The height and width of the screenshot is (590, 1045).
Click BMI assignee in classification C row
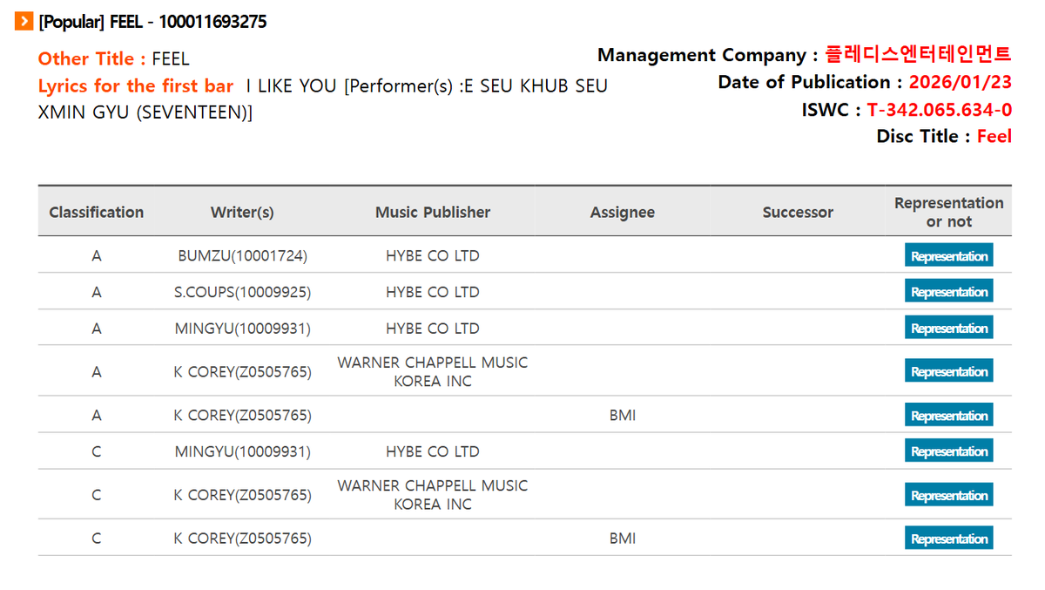pyautogui.click(x=623, y=539)
